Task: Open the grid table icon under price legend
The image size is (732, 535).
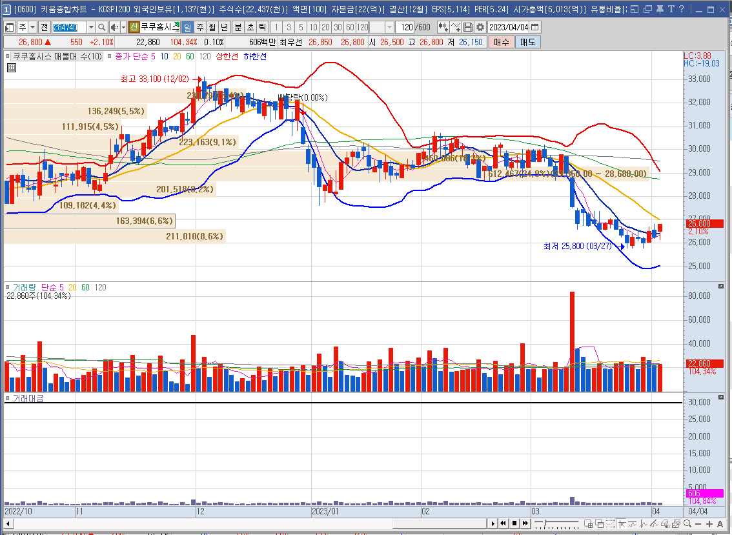Action: pos(12,68)
